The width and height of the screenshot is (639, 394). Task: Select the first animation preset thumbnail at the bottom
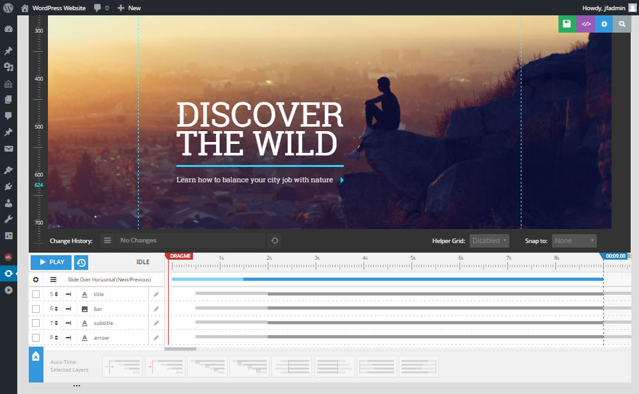(x=122, y=366)
